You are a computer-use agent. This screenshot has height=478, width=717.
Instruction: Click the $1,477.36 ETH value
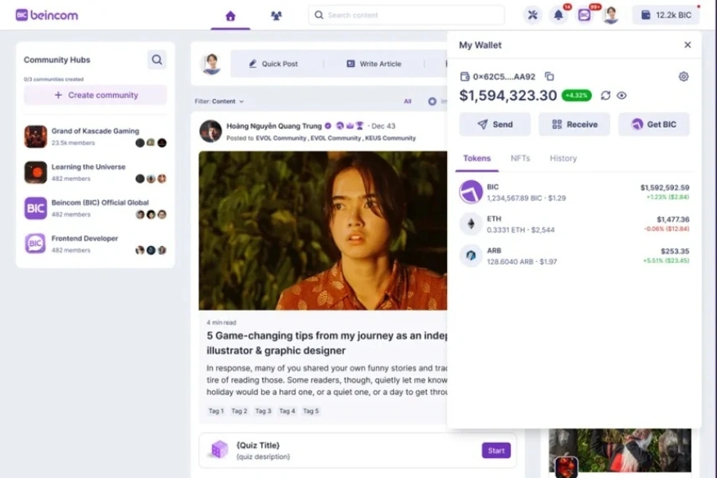click(x=672, y=220)
